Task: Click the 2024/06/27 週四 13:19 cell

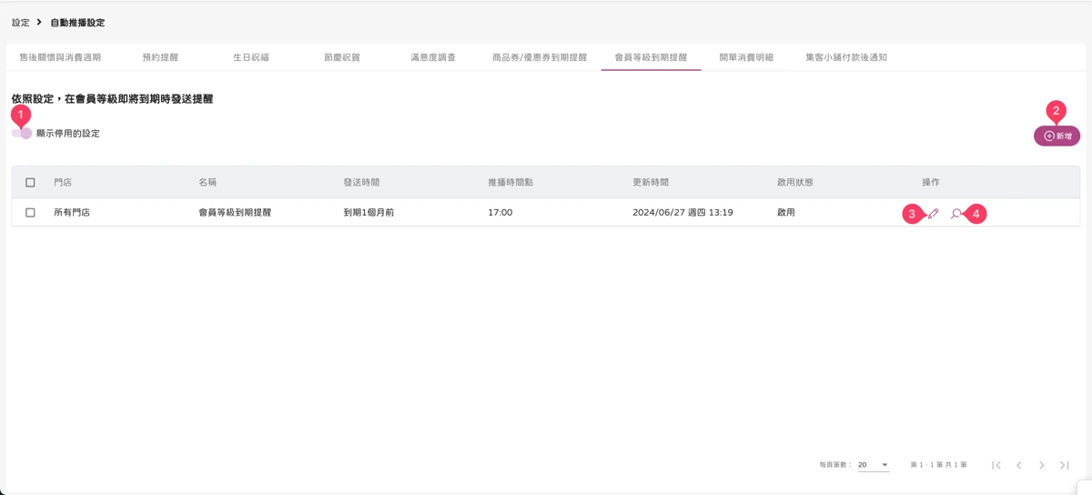Action: (x=682, y=213)
